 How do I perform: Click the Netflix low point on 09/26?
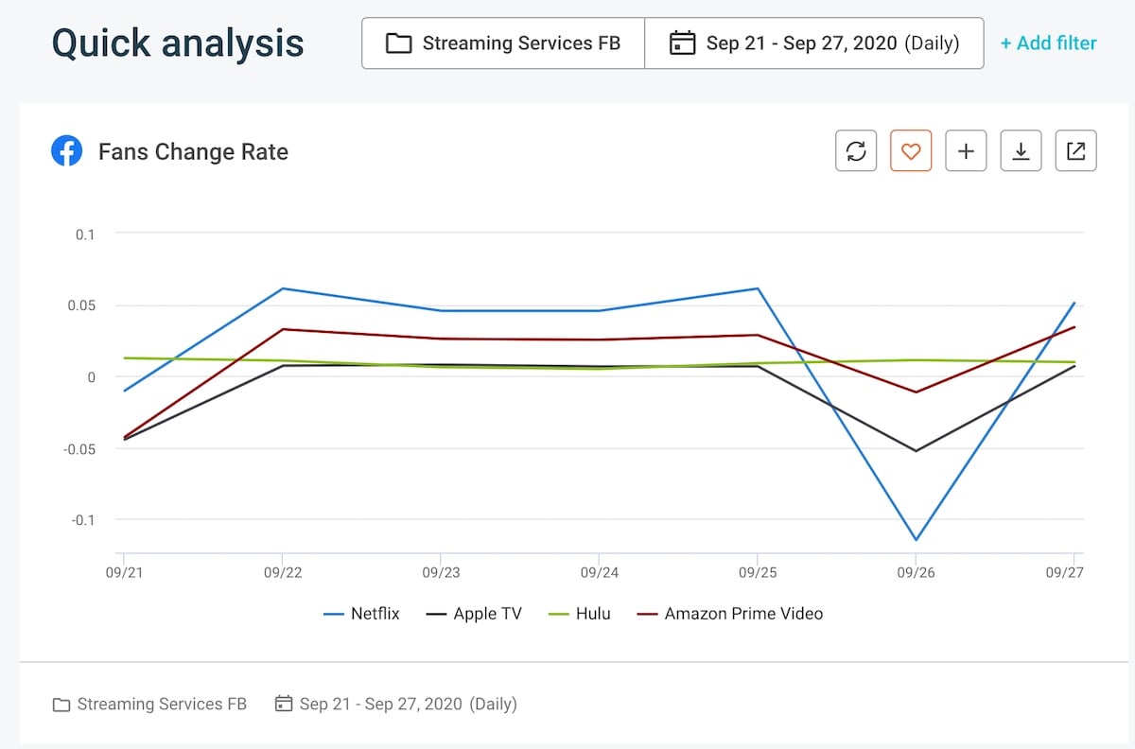tap(916, 540)
